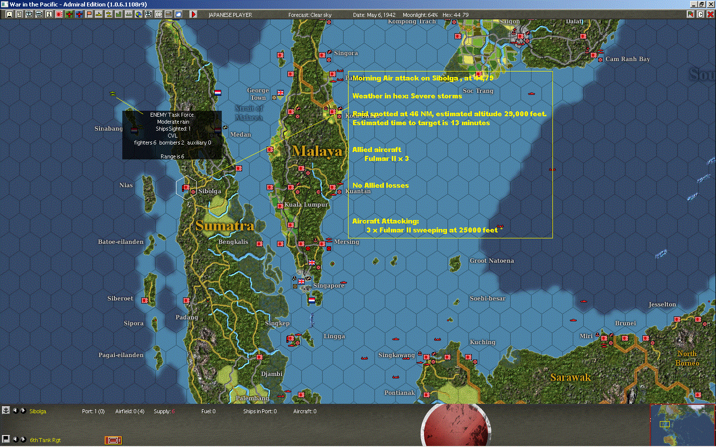Click the 'ENEMY Task Force' tooltip title

[172, 115]
